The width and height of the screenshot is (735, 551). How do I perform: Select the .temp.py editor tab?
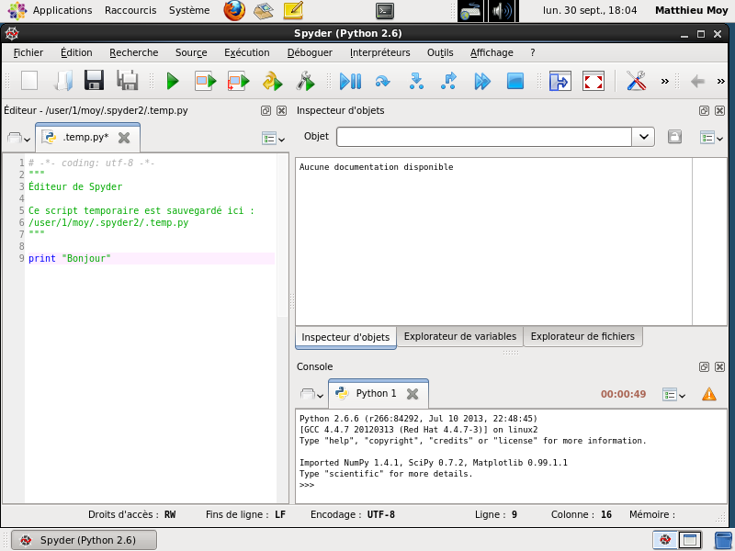tap(85, 137)
